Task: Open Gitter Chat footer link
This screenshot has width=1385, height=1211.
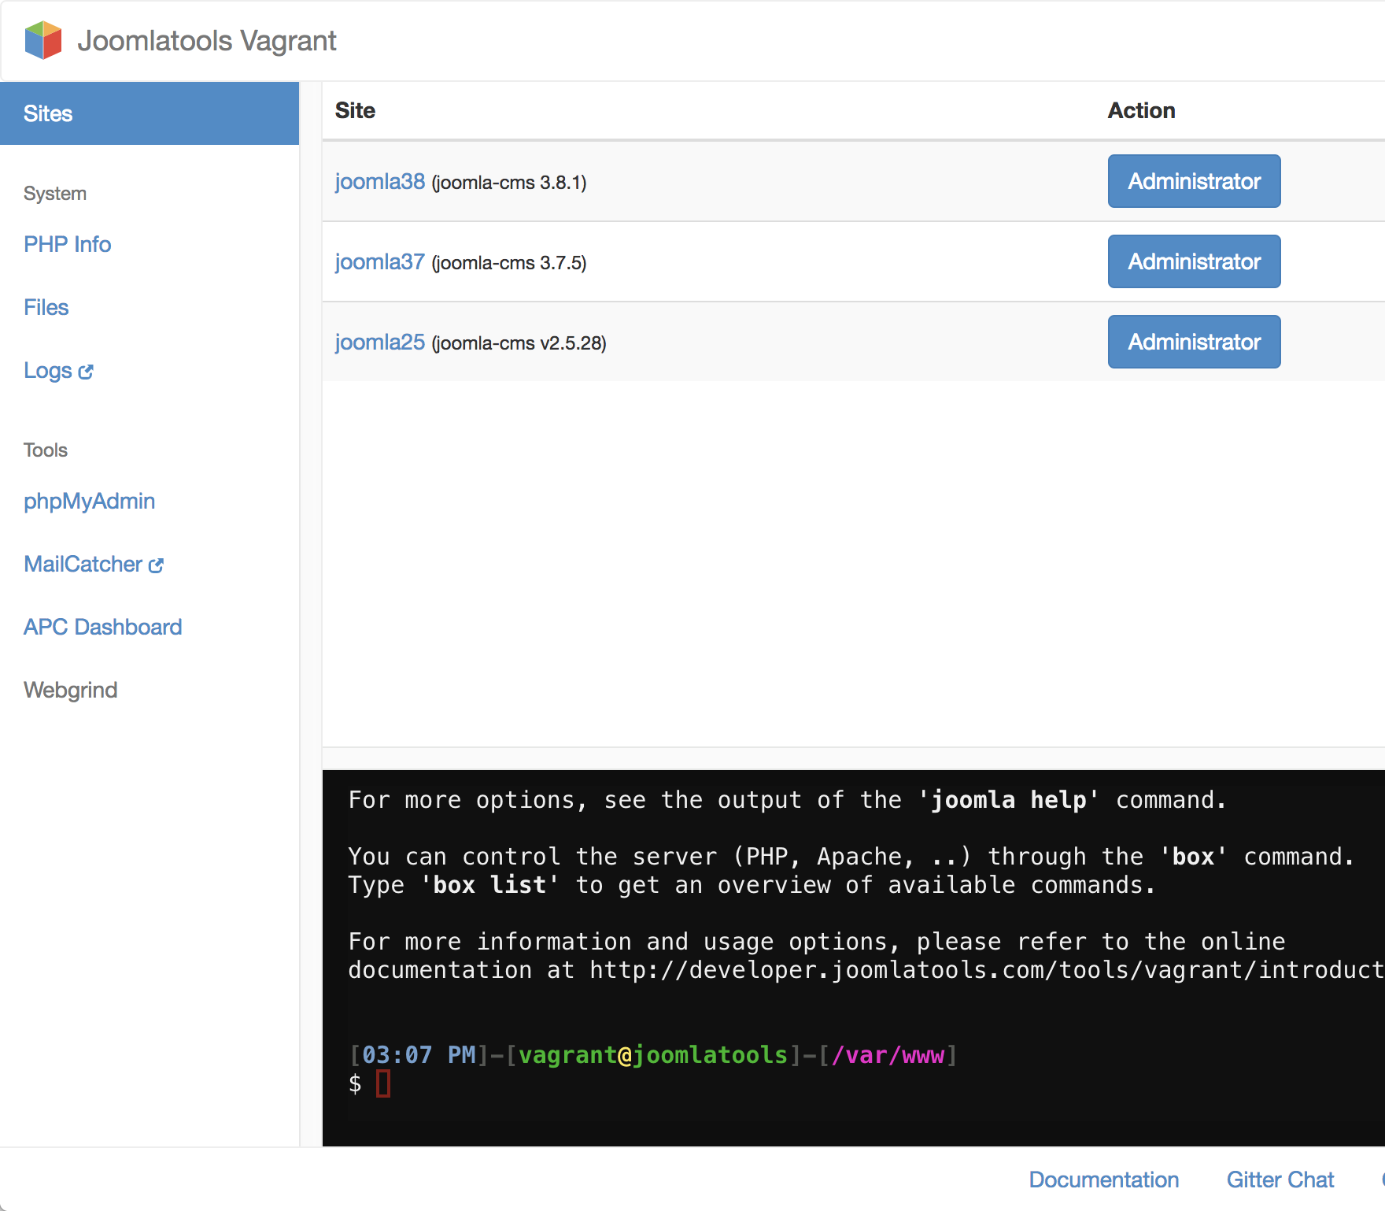Action: point(1280,1180)
